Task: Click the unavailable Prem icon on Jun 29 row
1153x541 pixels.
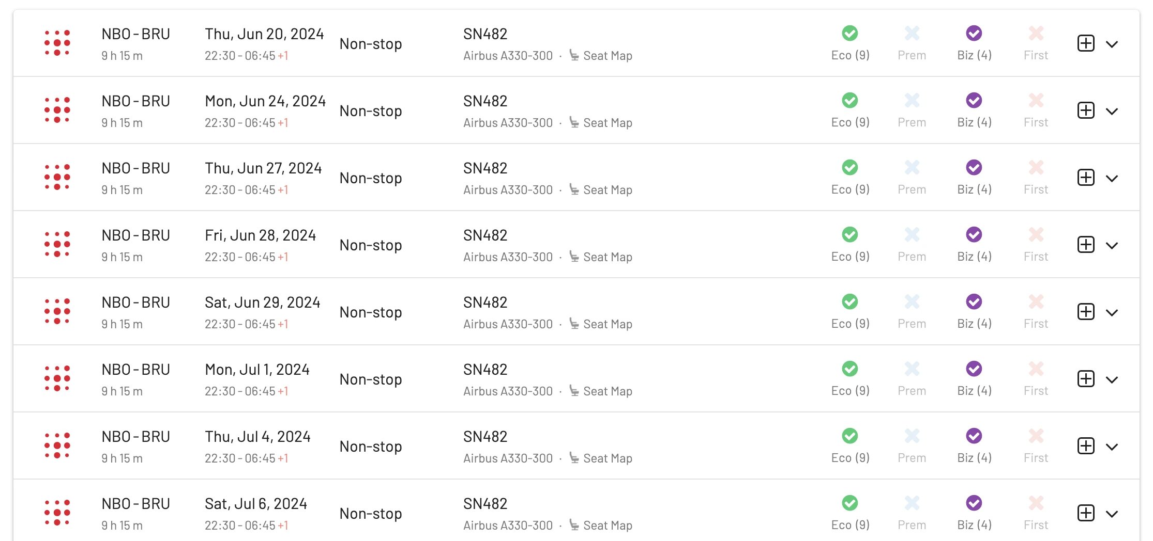Action: pos(912,301)
